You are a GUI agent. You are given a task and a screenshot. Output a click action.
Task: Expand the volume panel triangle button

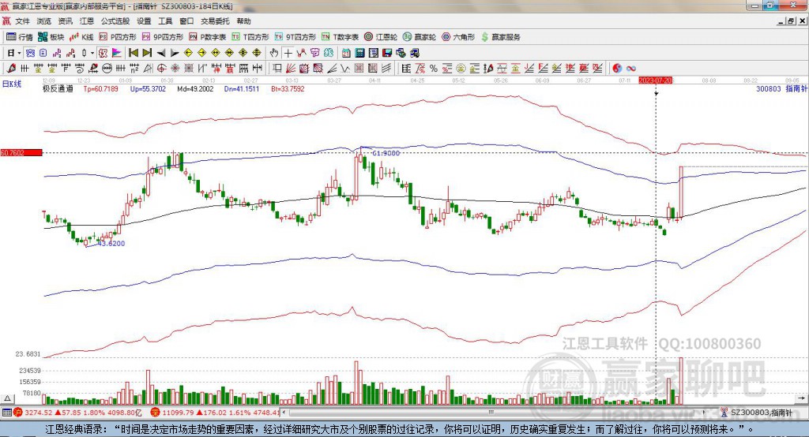click(x=7, y=398)
